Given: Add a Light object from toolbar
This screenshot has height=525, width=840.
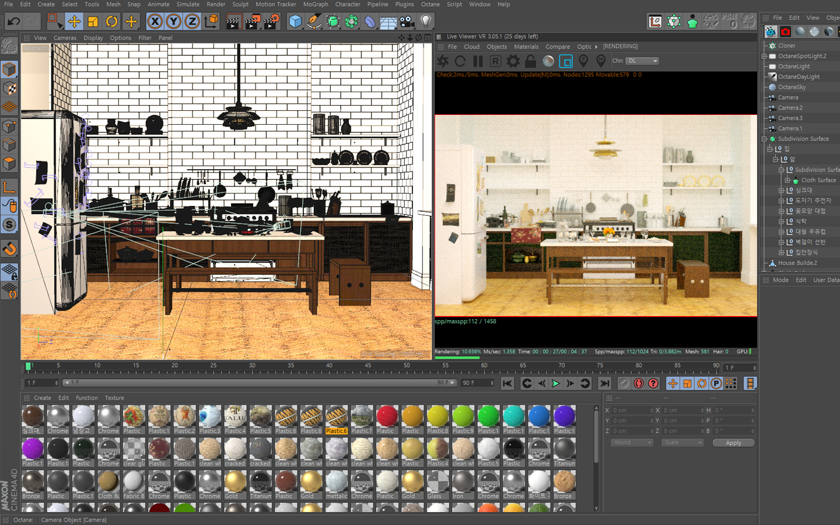Looking at the screenshot, I should [x=426, y=22].
